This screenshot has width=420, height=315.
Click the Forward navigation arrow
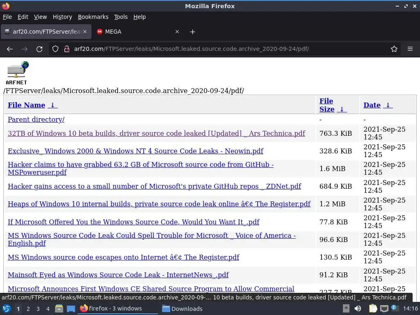25,49
